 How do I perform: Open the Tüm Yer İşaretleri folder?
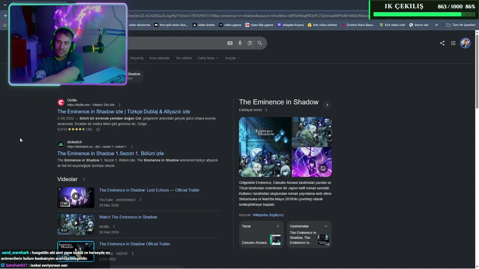[x=461, y=25]
